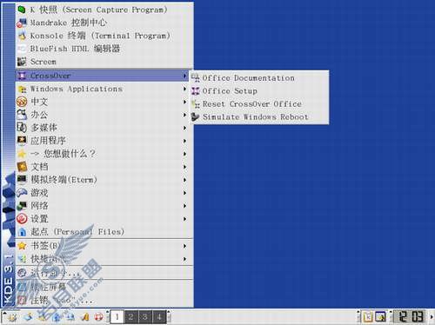Expand the 书签 bookmarks submenu

coord(104,246)
